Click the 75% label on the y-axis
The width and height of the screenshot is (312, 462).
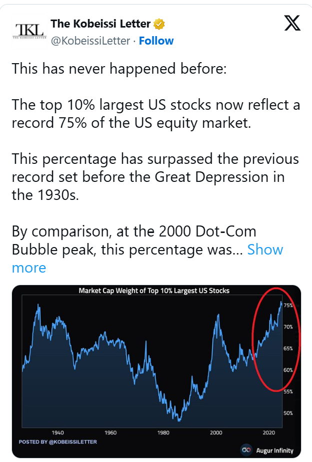tap(288, 305)
